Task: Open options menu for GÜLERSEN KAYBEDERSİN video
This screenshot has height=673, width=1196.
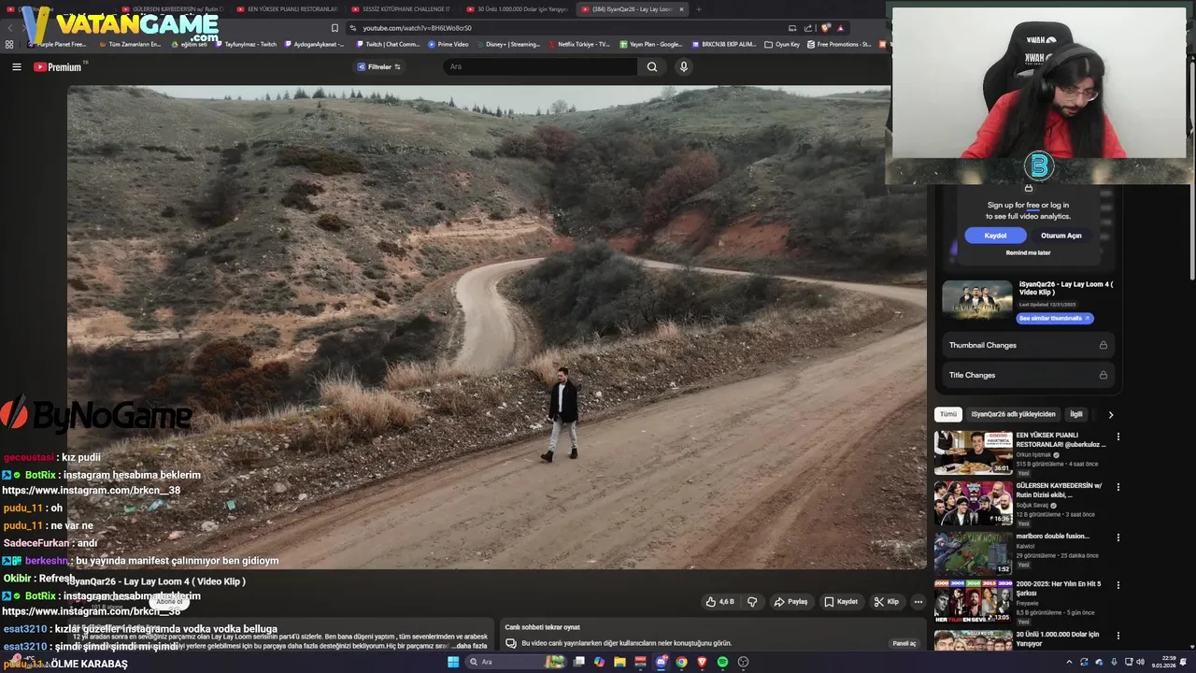Action: 1118,487
